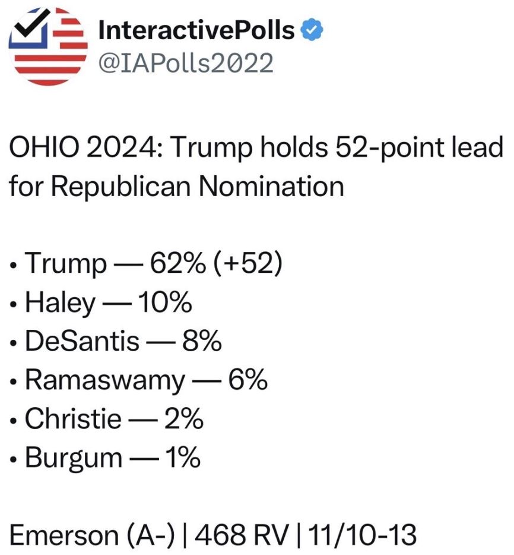
Task: Open the InteractivePolls profile avatar
Action: [x=49, y=46]
